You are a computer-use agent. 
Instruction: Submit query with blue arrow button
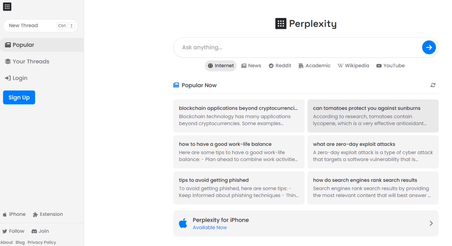(429, 47)
